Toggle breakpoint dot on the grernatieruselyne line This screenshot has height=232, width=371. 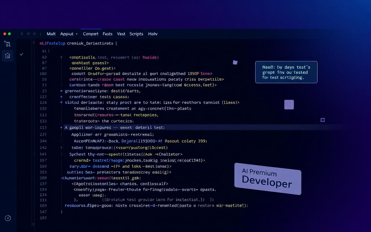[61, 91]
